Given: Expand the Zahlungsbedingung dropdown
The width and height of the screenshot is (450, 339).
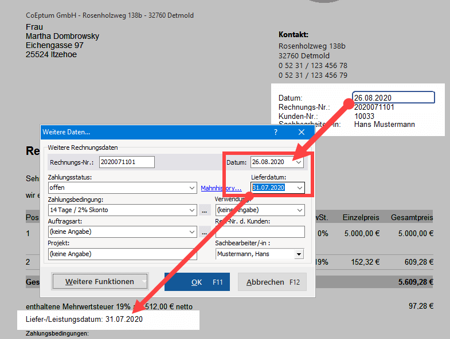Looking at the screenshot, I should tap(191, 210).
